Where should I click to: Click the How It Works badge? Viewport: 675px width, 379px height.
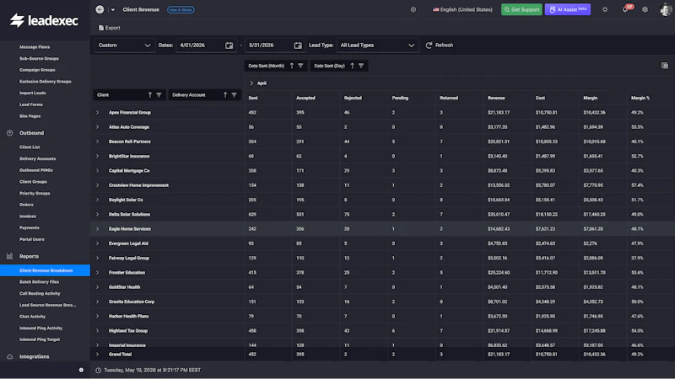point(181,9)
